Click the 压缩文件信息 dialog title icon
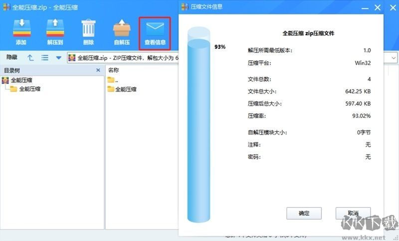399x241 pixels. tap(185, 6)
